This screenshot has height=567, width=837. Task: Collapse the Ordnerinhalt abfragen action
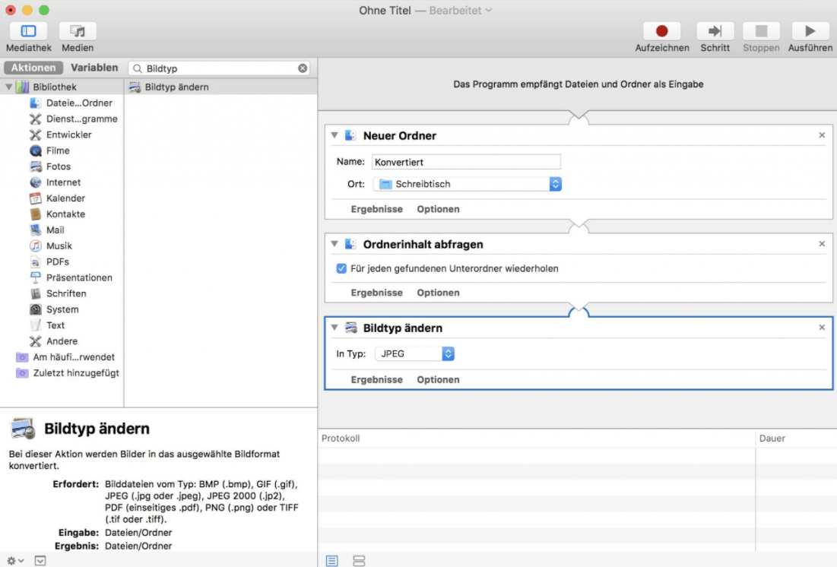pos(334,244)
